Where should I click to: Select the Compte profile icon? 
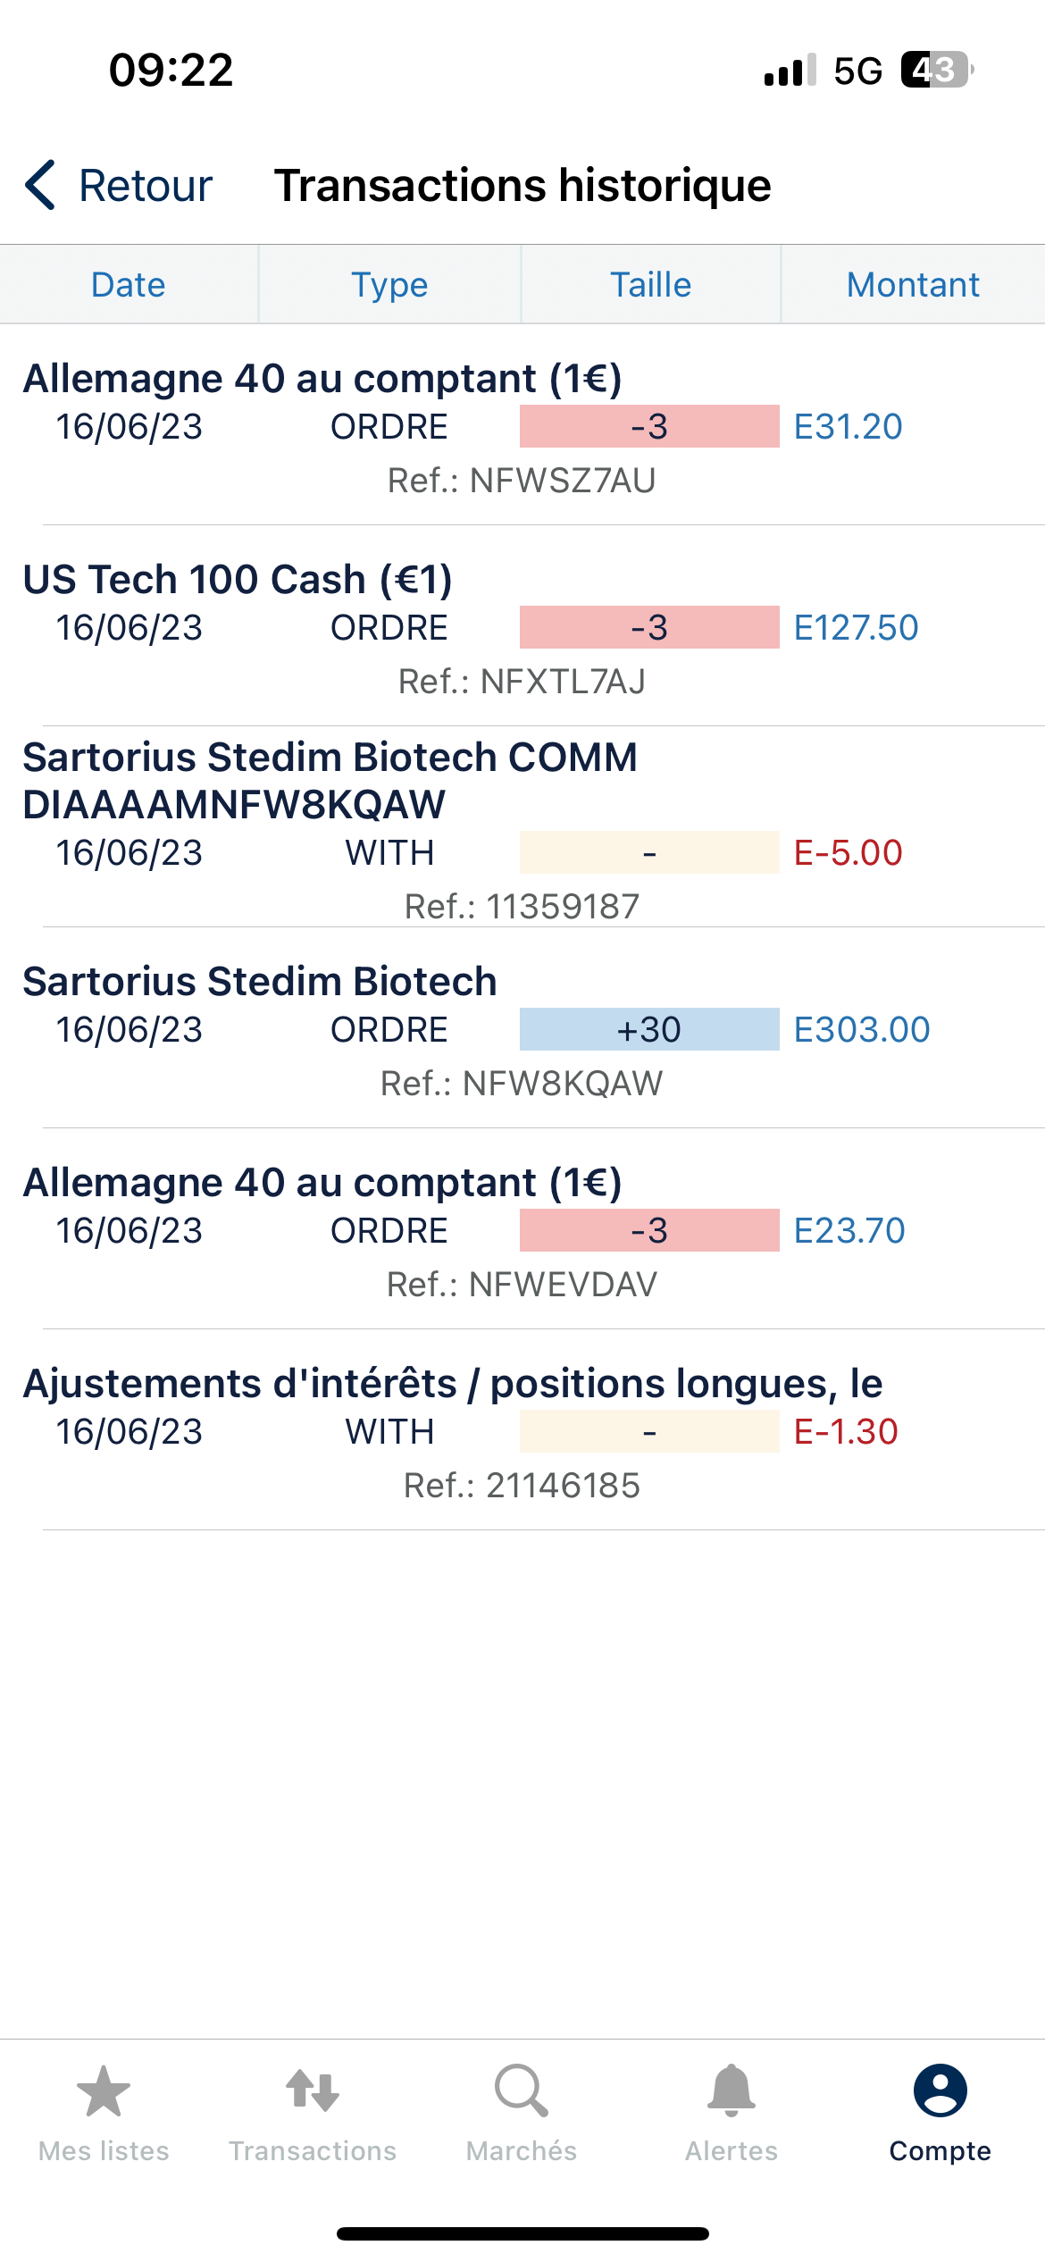(940, 2092)
